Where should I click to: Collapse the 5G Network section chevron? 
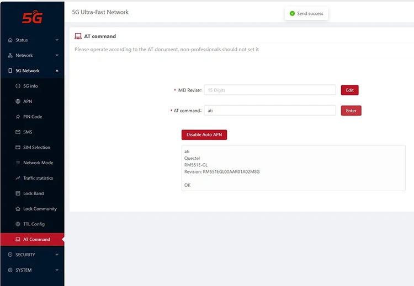click(57, 71)
